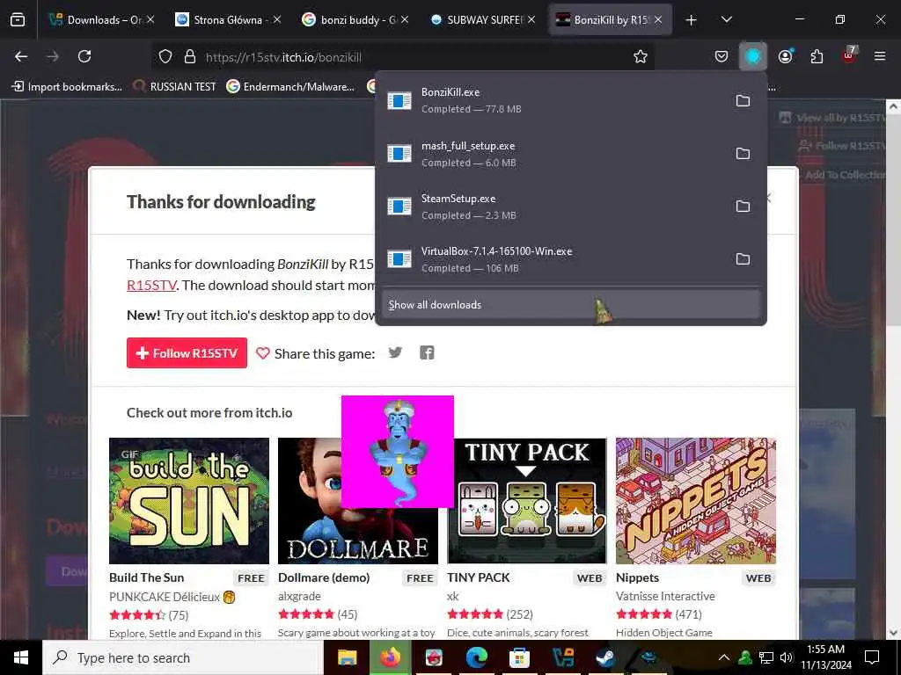Open SteamSetup.exe download entry
Viewport: 901px width, 675px height.
click(x=552, y=207)
